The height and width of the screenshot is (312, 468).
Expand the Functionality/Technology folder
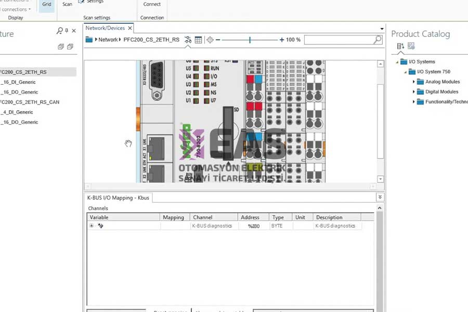(x=414, y=102)
